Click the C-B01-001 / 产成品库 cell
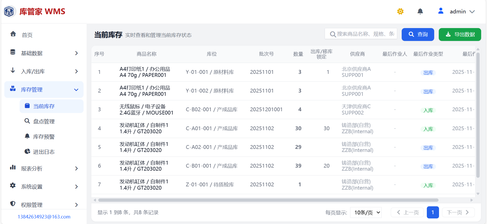 212,166
